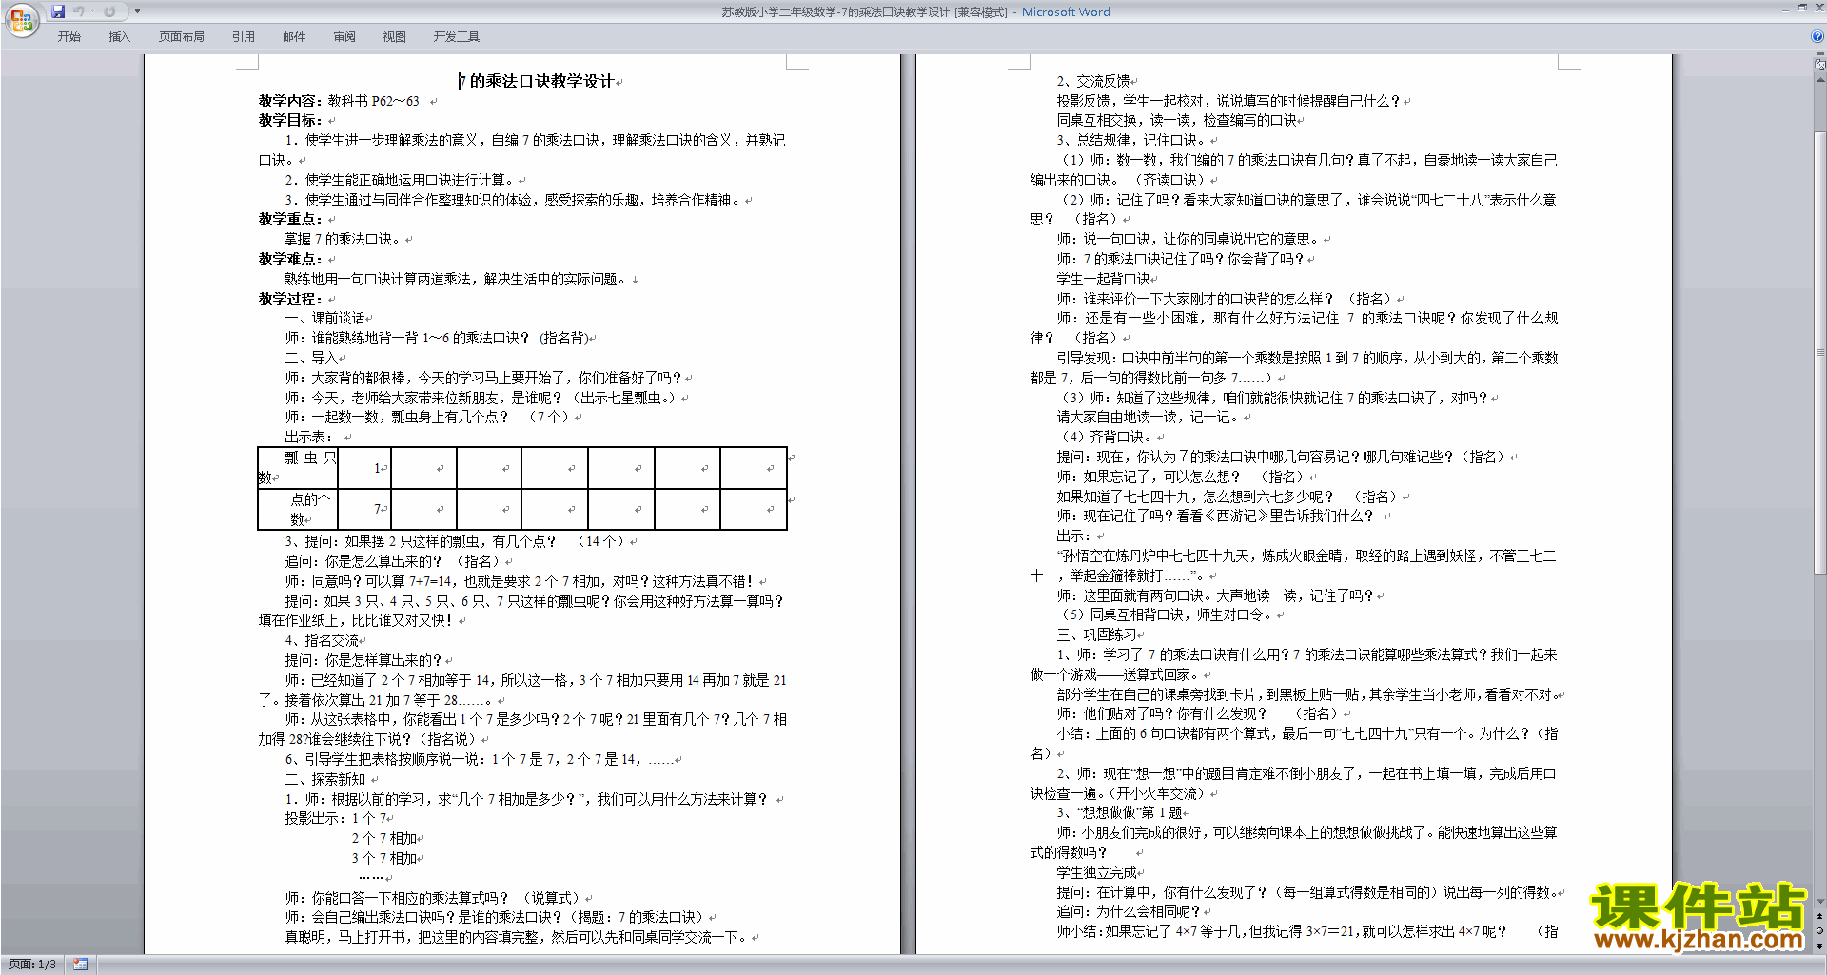Click the line '一、课前谈话'
1827x975 pixels.
point(325,319)
